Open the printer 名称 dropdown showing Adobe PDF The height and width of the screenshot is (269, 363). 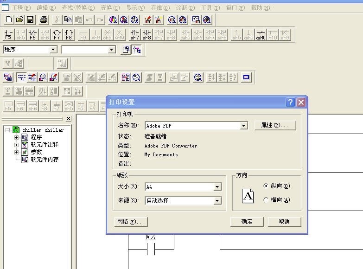(x=244, y=126)
